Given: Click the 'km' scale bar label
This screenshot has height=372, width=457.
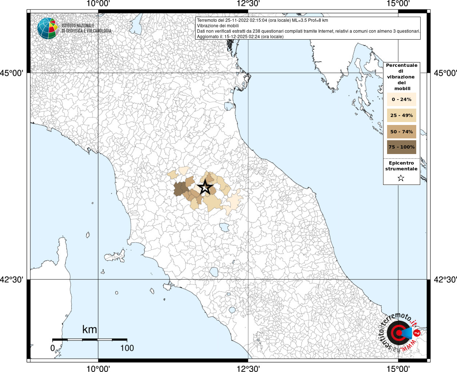Looking at the screenshot, I should pos(90,329).
